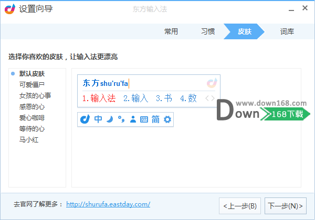Click the Dongfang logo in the title bar
315x220 pixels.
[x=10, y=9]
